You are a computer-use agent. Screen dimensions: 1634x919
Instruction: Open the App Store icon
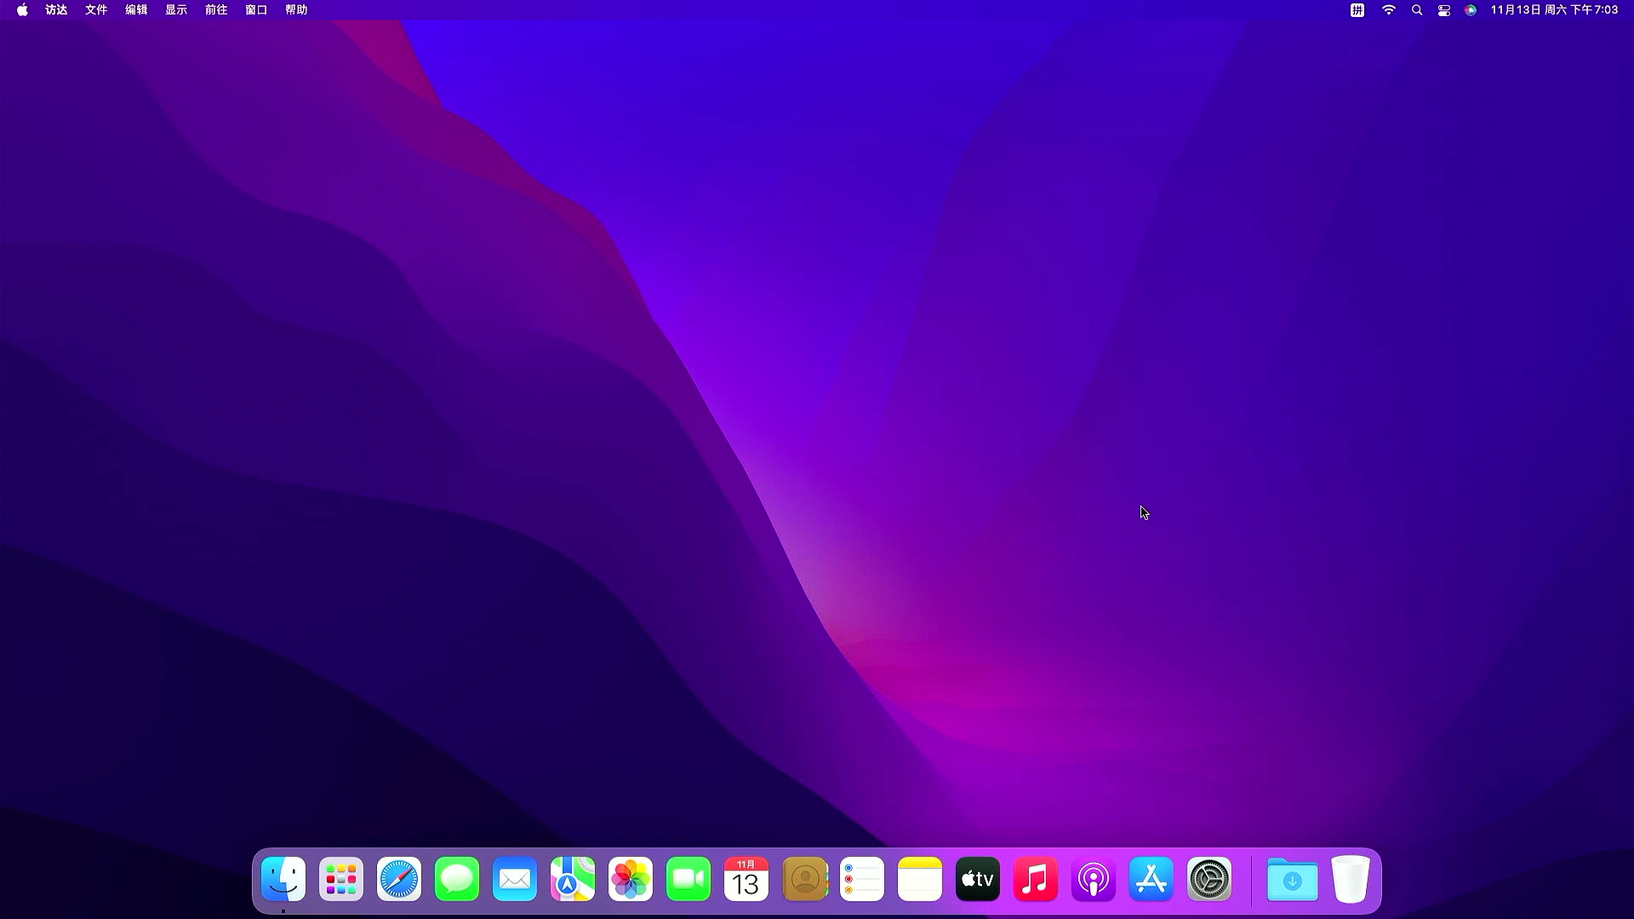(x=1151, y=879)
